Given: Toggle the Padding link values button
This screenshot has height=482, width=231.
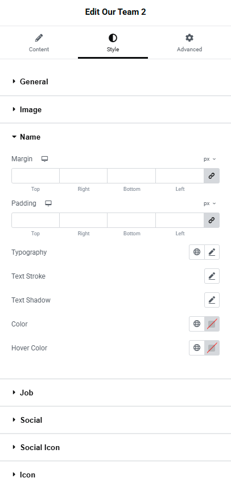Looking at the screenshot, I should pos(212,220).
